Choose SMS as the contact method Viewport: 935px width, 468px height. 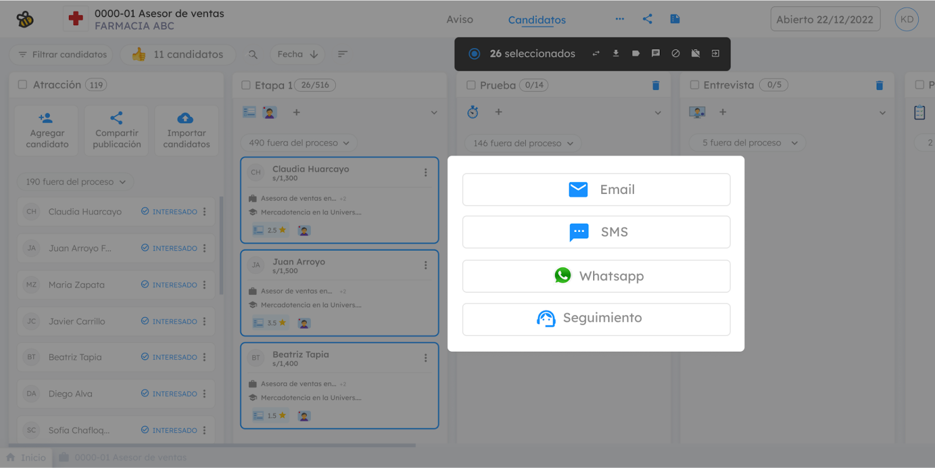(x=596, y=232)
